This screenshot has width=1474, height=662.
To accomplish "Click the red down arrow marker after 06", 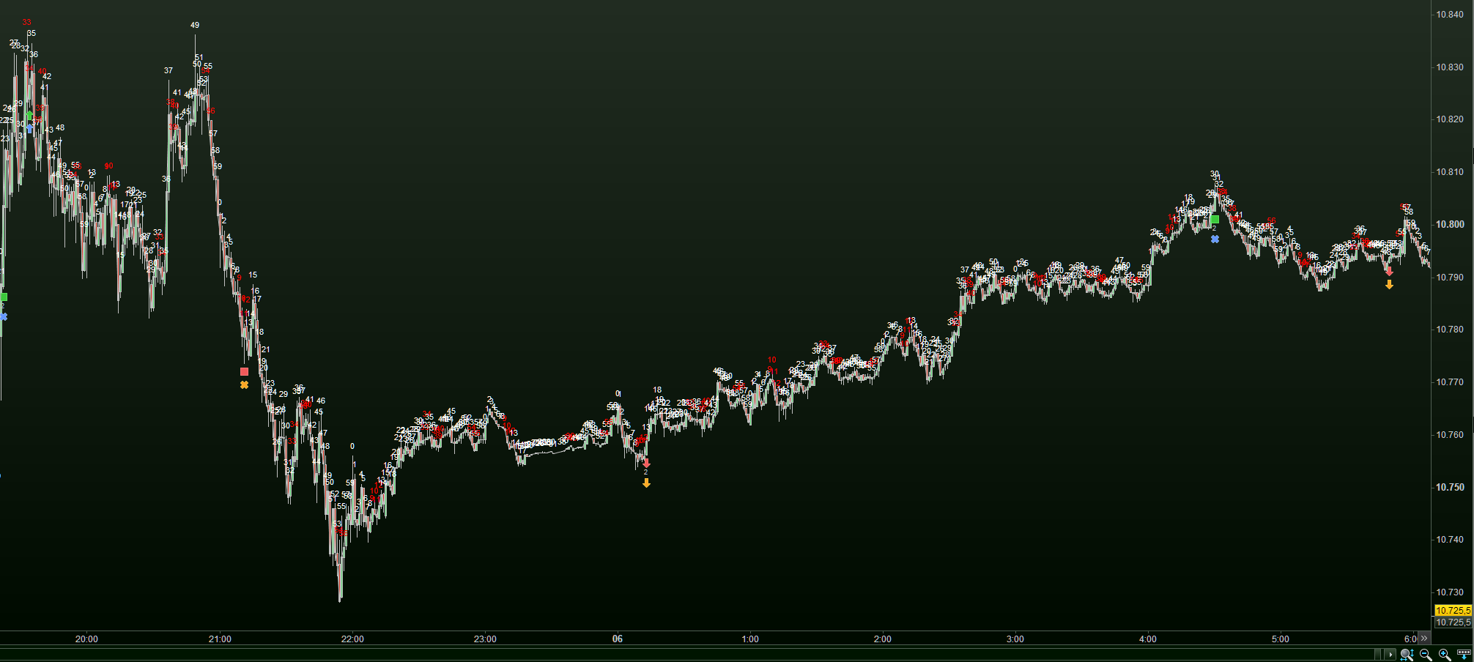I will click(646, 464).
